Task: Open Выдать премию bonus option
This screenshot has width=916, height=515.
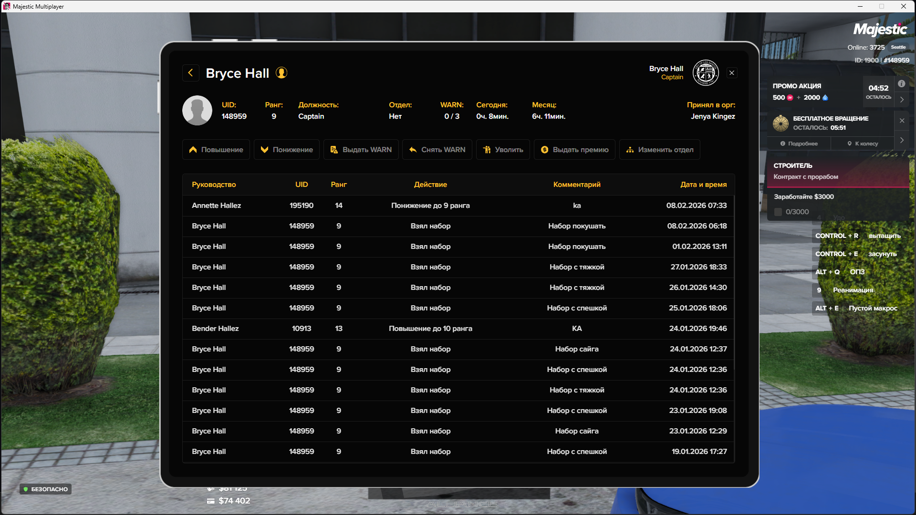Action: pyautogui.click(x=574, y=150)
